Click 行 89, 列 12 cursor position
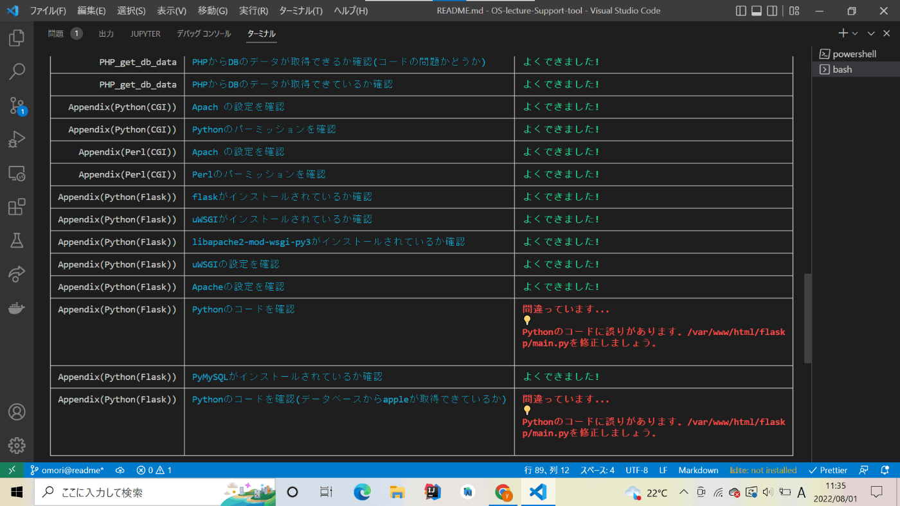Screen dimensions: 900x506 tap(546, 470)
